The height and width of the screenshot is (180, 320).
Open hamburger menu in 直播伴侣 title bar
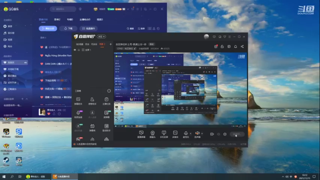click(230, 37)
